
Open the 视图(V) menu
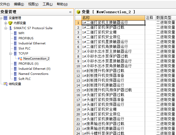coord(33,4)
